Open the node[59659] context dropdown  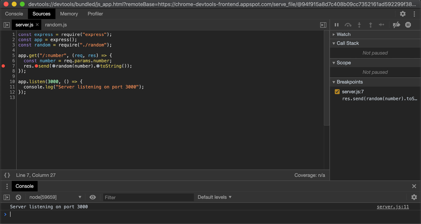click(x=55, y=197)
